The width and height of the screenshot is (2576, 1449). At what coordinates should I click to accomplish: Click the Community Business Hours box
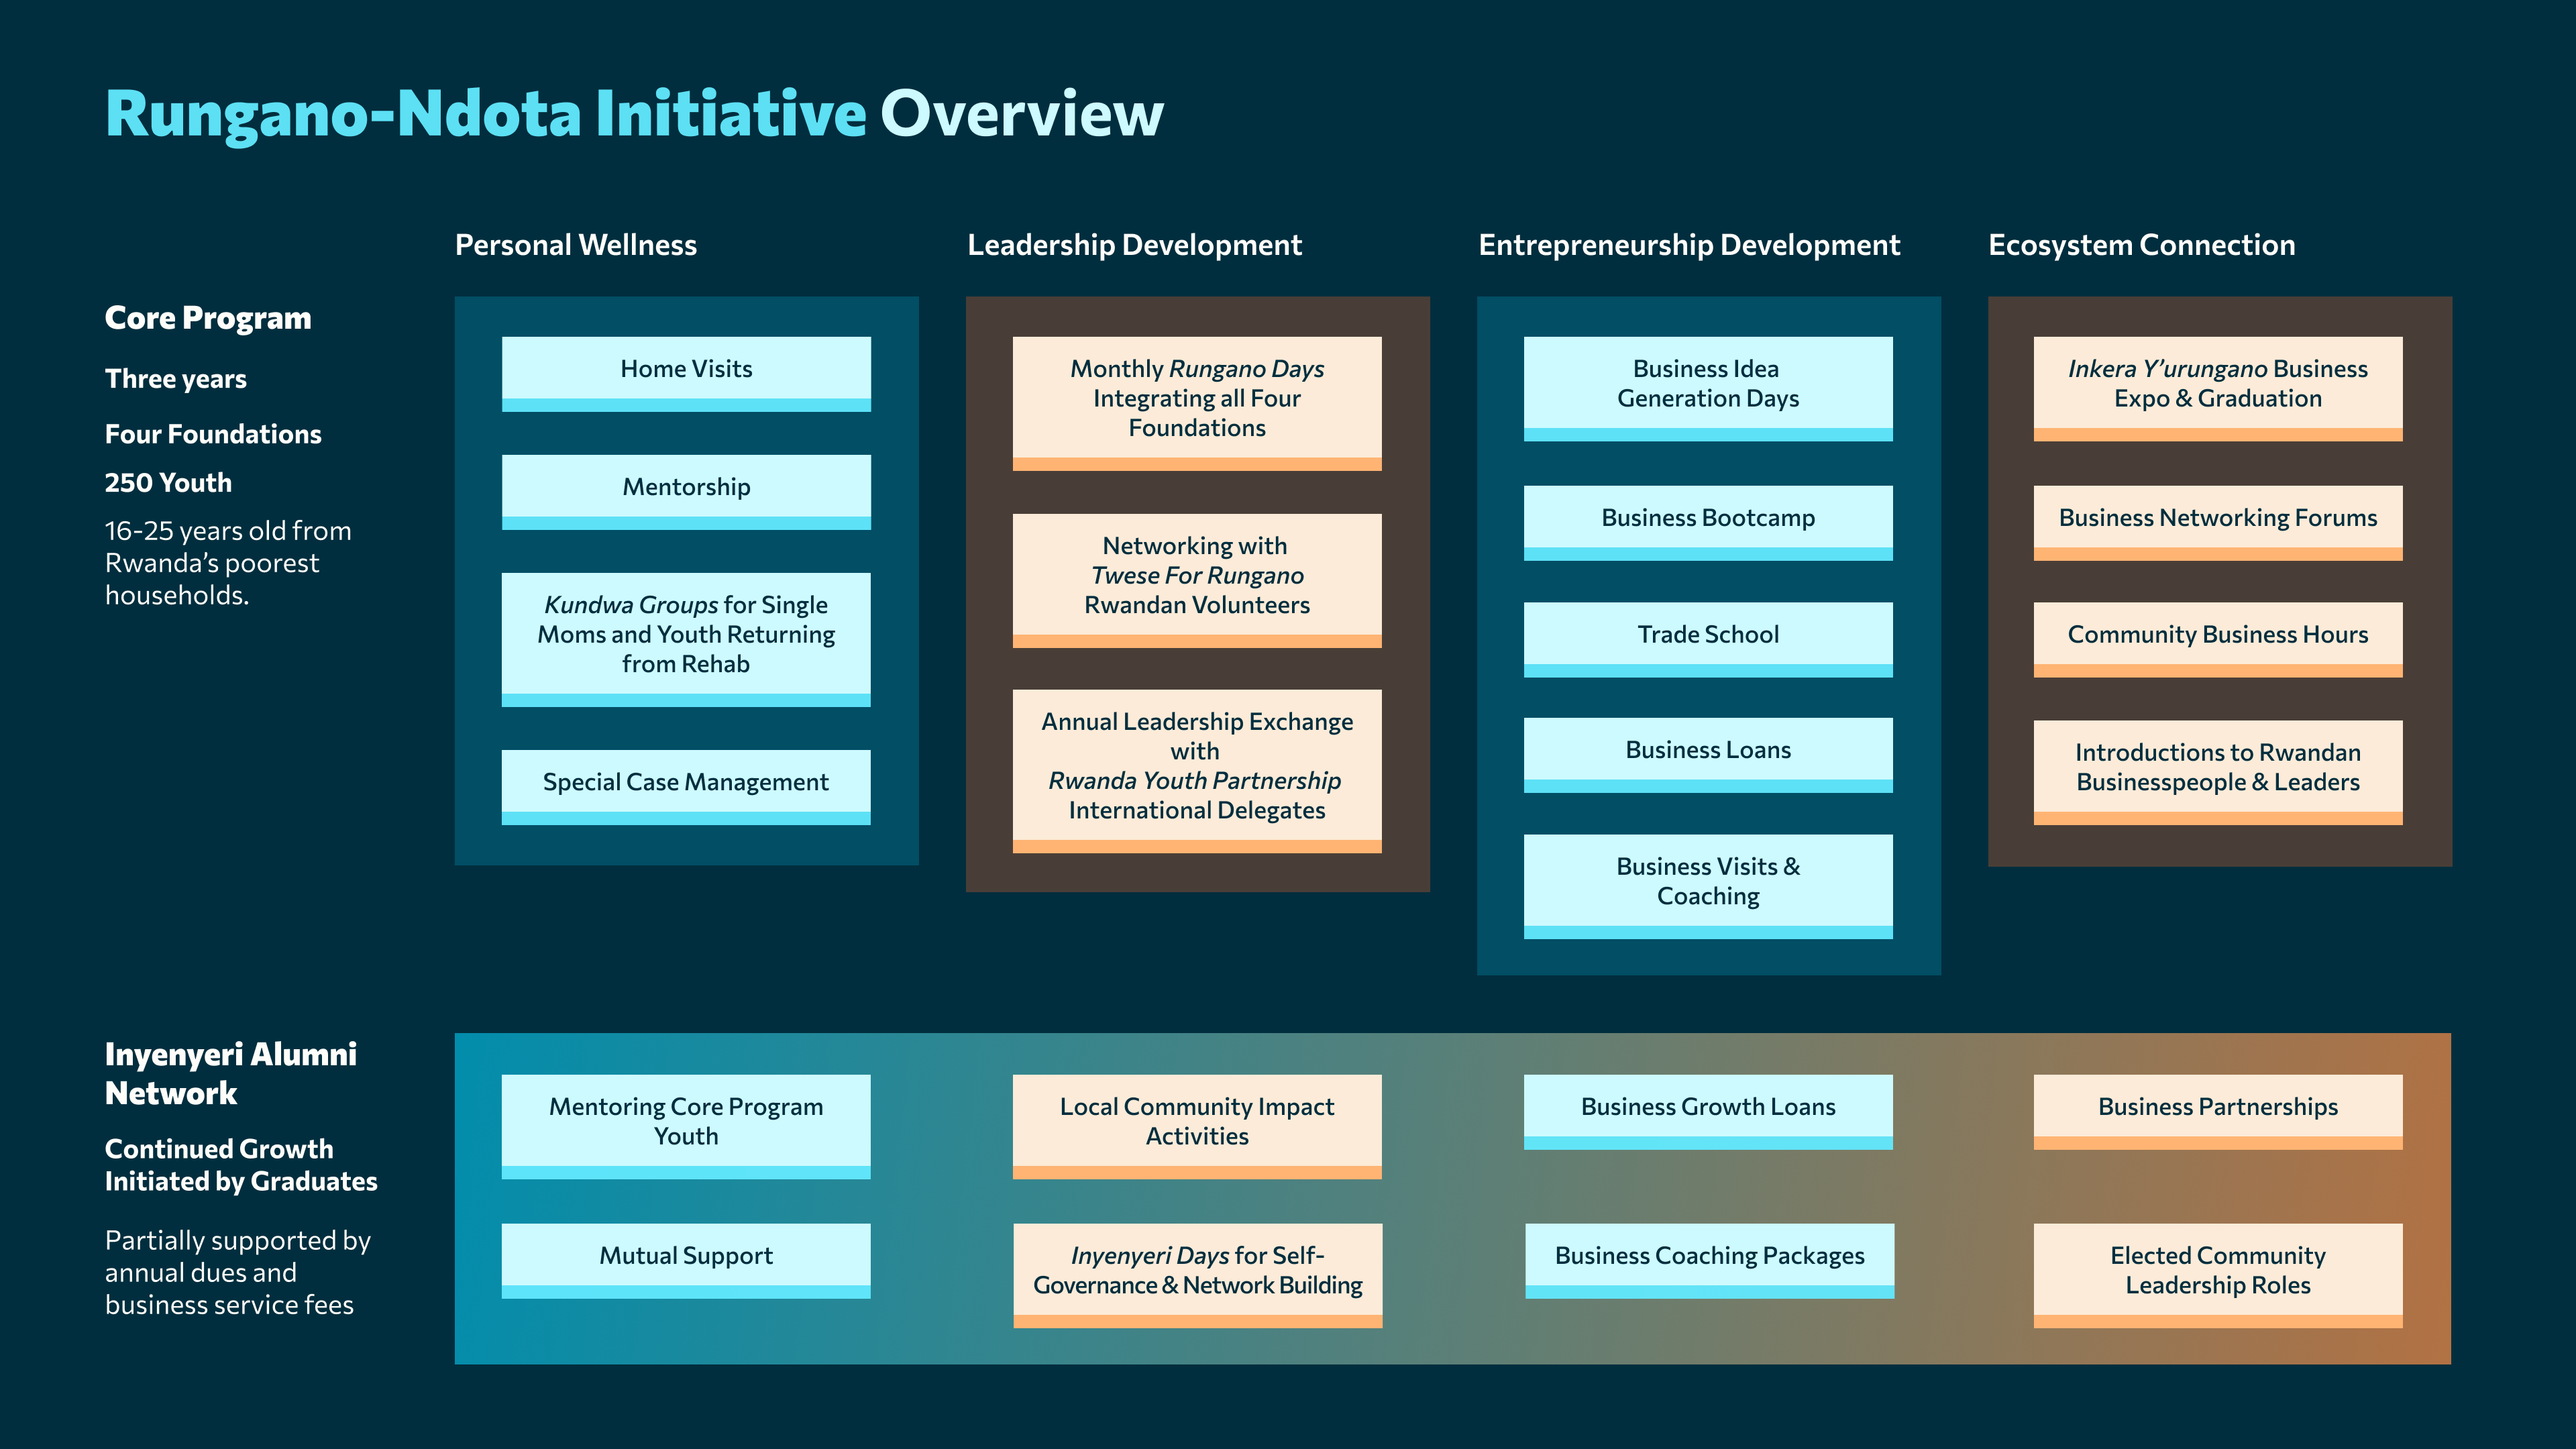click(2218, 637)
